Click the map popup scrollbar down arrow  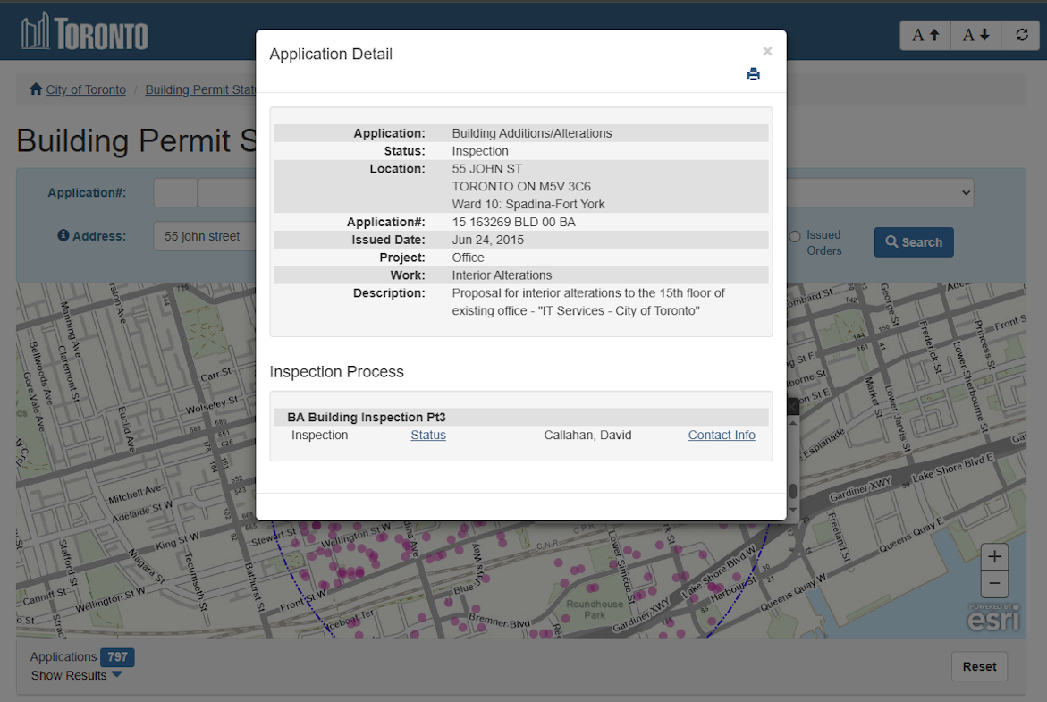792,511
